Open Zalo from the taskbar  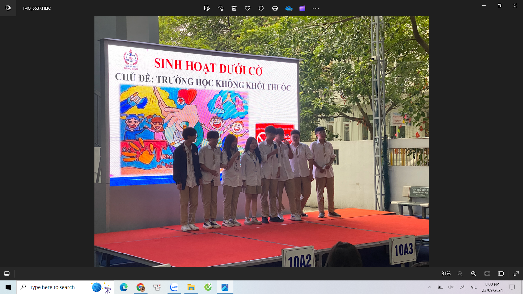pos(174,287)
